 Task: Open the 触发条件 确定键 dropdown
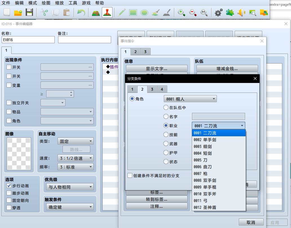pyautogui.click(x=70, y=207)
